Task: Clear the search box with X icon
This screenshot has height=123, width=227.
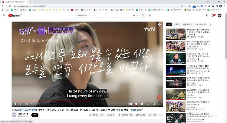Action: pyautogui.click(x=137, y=15)
